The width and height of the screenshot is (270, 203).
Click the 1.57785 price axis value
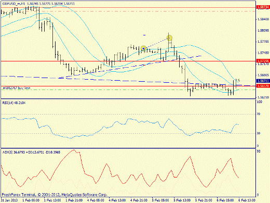[263, 42]
